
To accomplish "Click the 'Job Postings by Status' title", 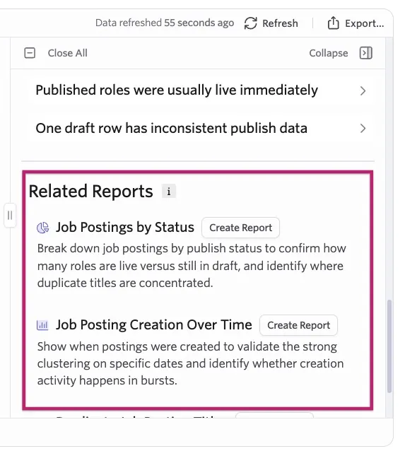I will pyautogui.click(x=125, y=227).
